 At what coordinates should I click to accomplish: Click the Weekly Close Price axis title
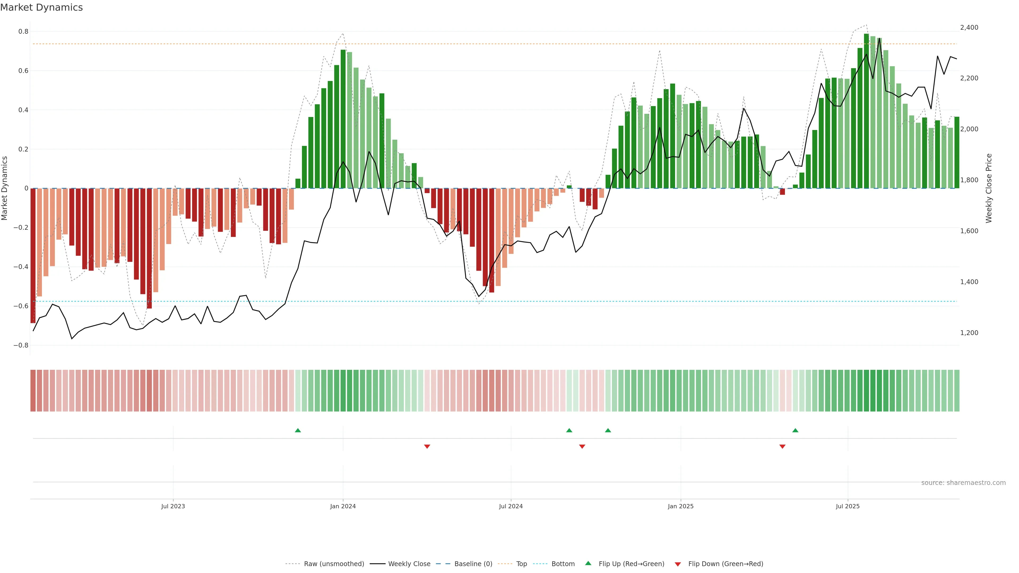(989, 188)
